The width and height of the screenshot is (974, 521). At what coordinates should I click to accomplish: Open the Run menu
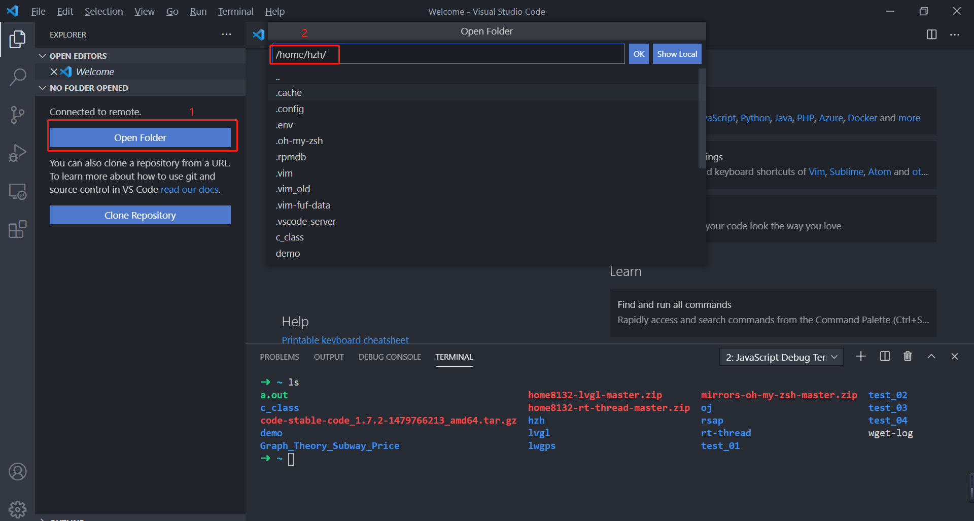(x=198, y=11)
